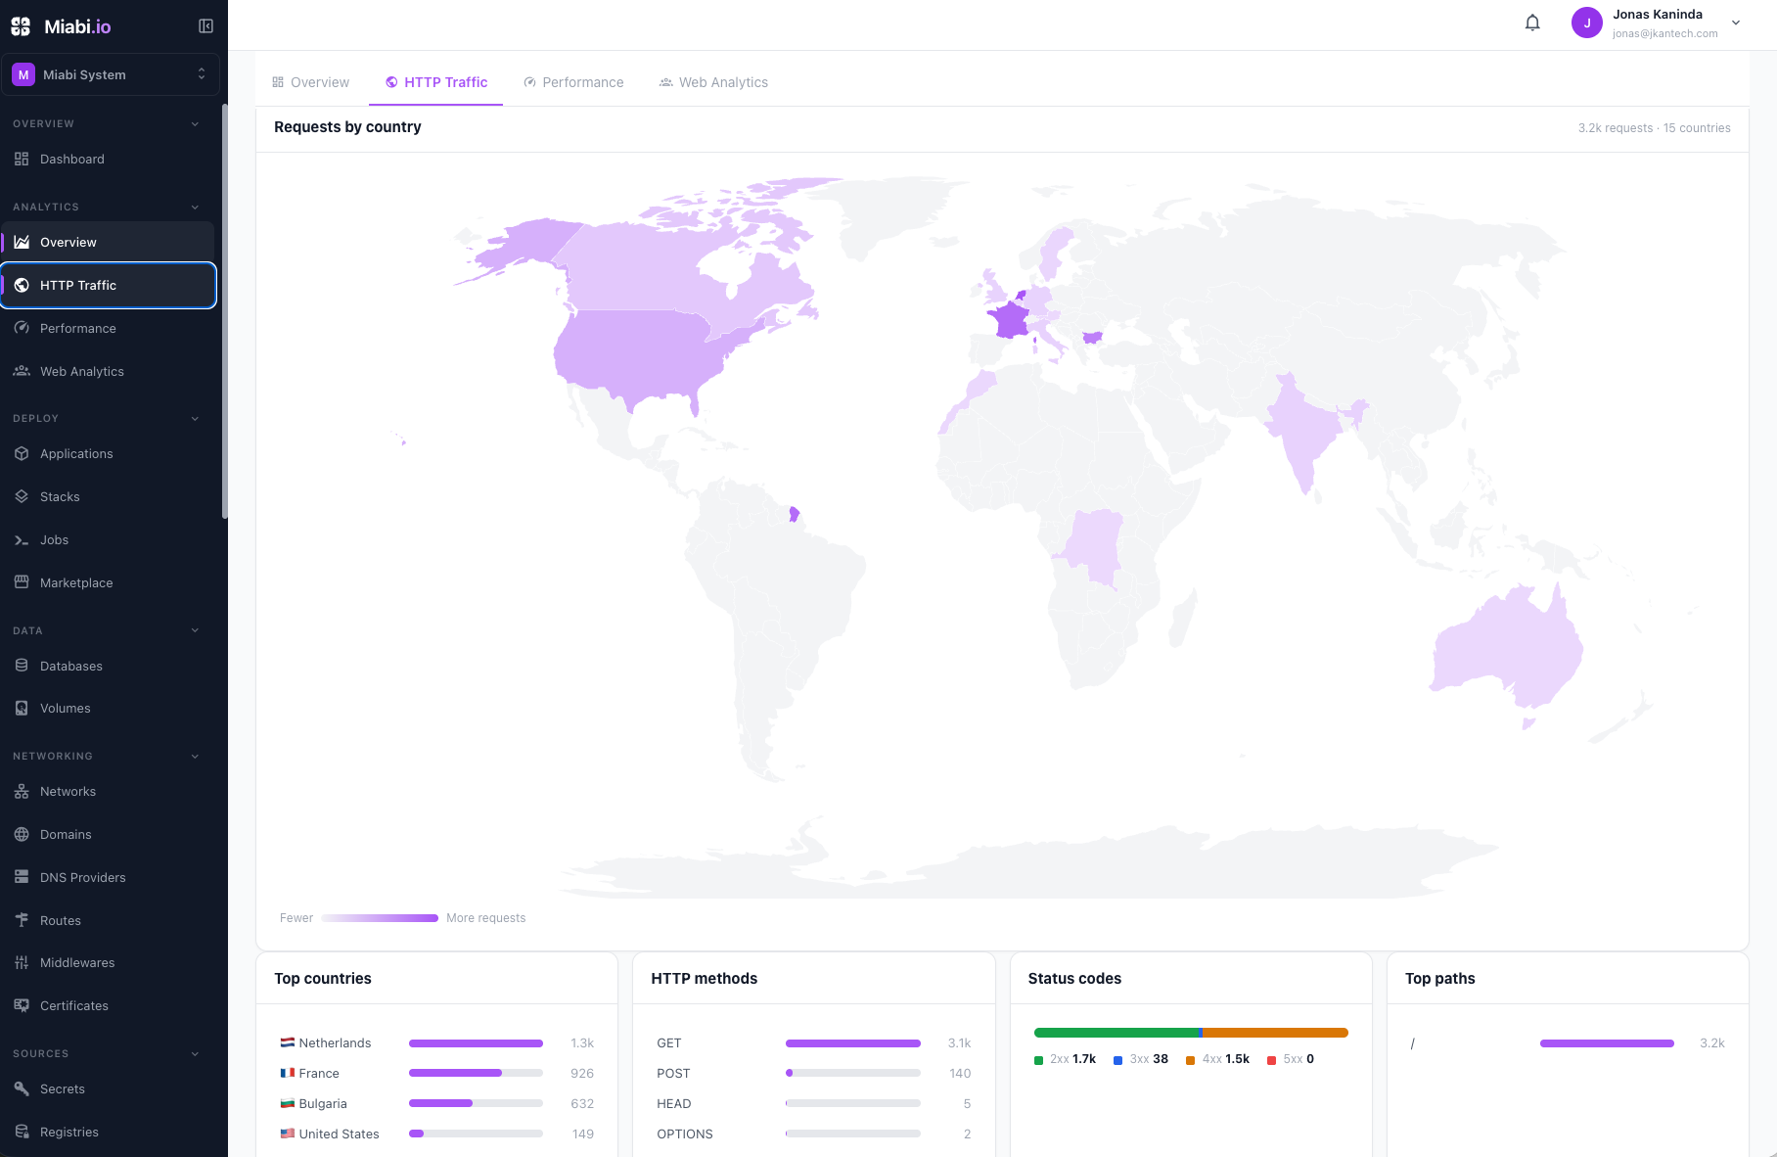
Task: Click the sidebar scrollbar
Action: coord(225,311)
